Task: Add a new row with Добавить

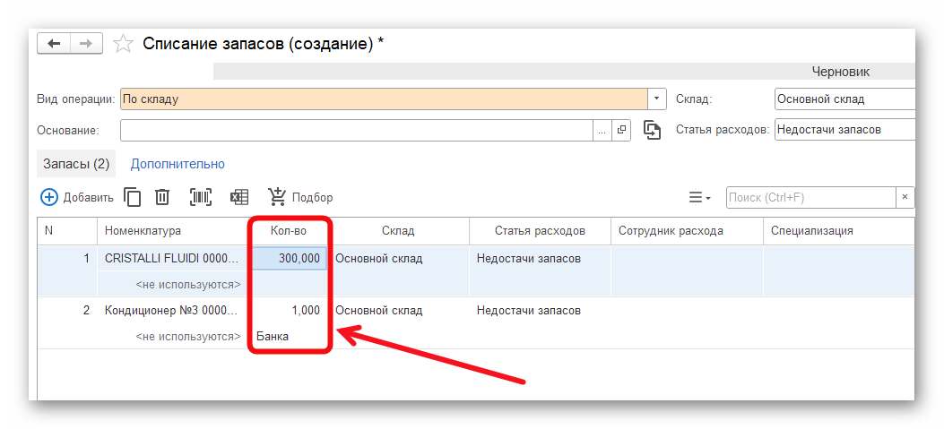Action: point(76,197)
